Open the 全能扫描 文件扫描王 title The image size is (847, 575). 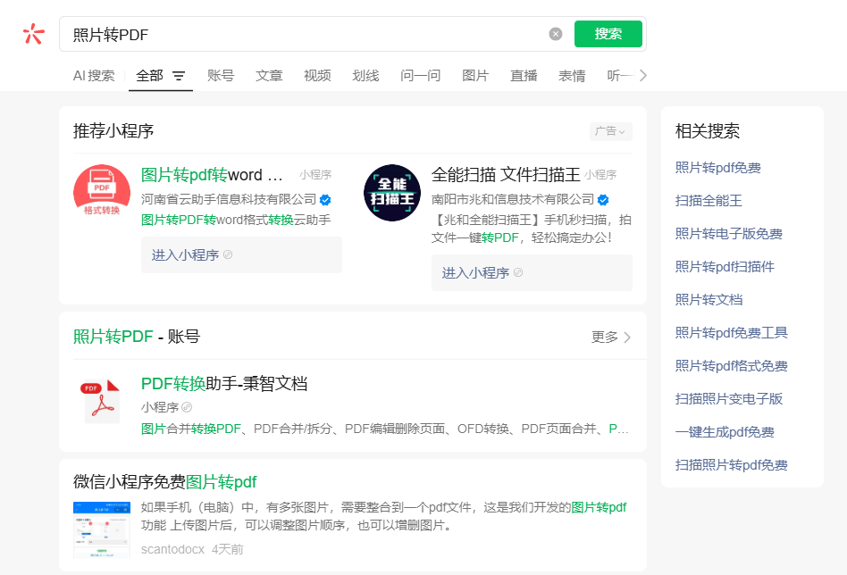(x=506, y=174)
